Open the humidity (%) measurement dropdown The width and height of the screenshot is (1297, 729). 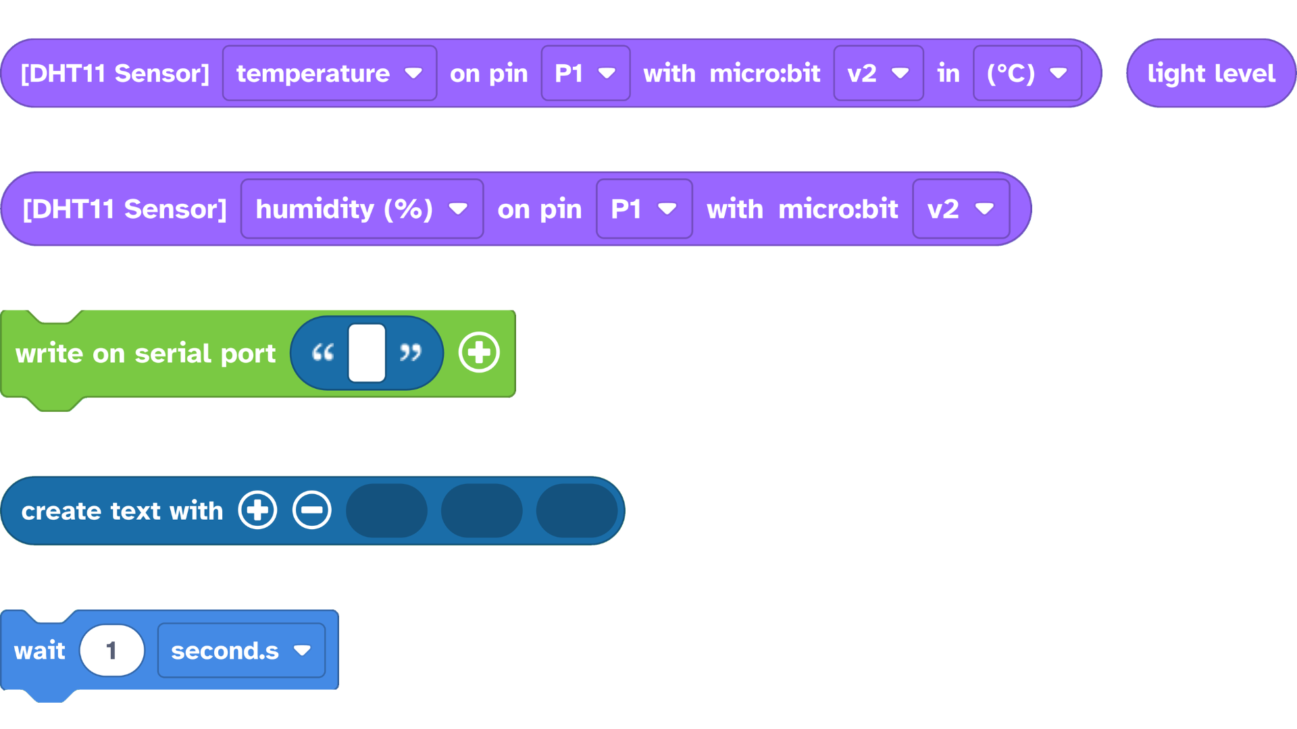(361, 209)
